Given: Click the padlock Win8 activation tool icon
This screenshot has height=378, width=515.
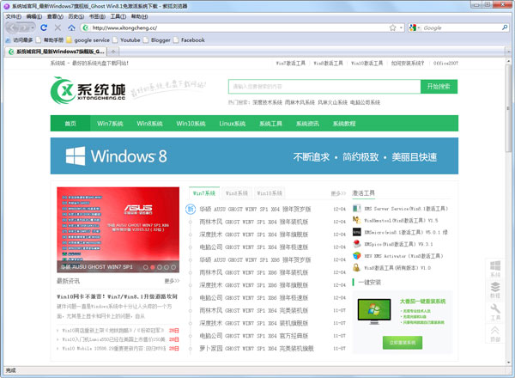Looking at the screenshot, I should 357,267.
